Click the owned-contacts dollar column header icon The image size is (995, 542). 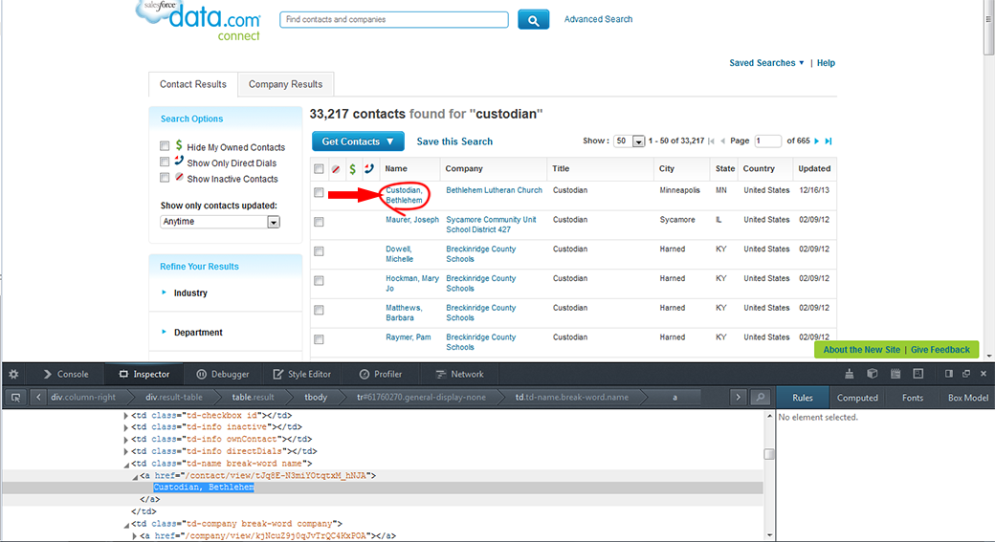coord(352,168)
